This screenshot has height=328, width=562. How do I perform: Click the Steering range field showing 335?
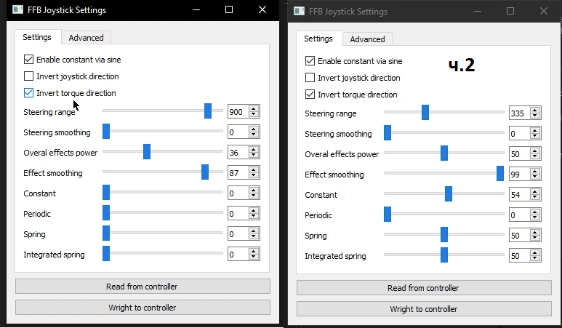tap(519, 113)
